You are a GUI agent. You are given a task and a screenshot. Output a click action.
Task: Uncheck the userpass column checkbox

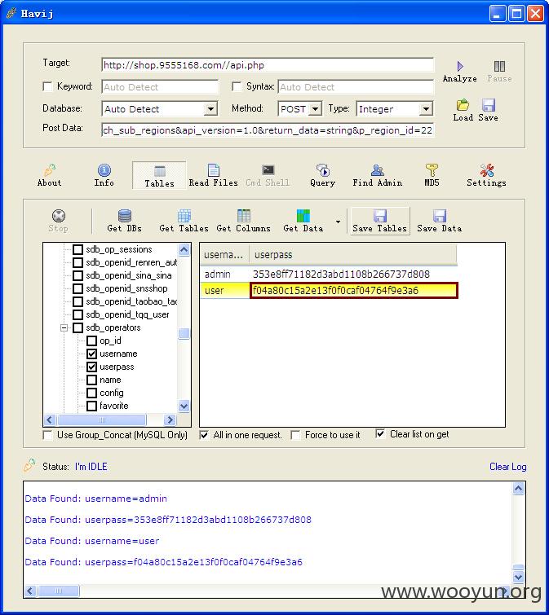click(x=91, y=367)
